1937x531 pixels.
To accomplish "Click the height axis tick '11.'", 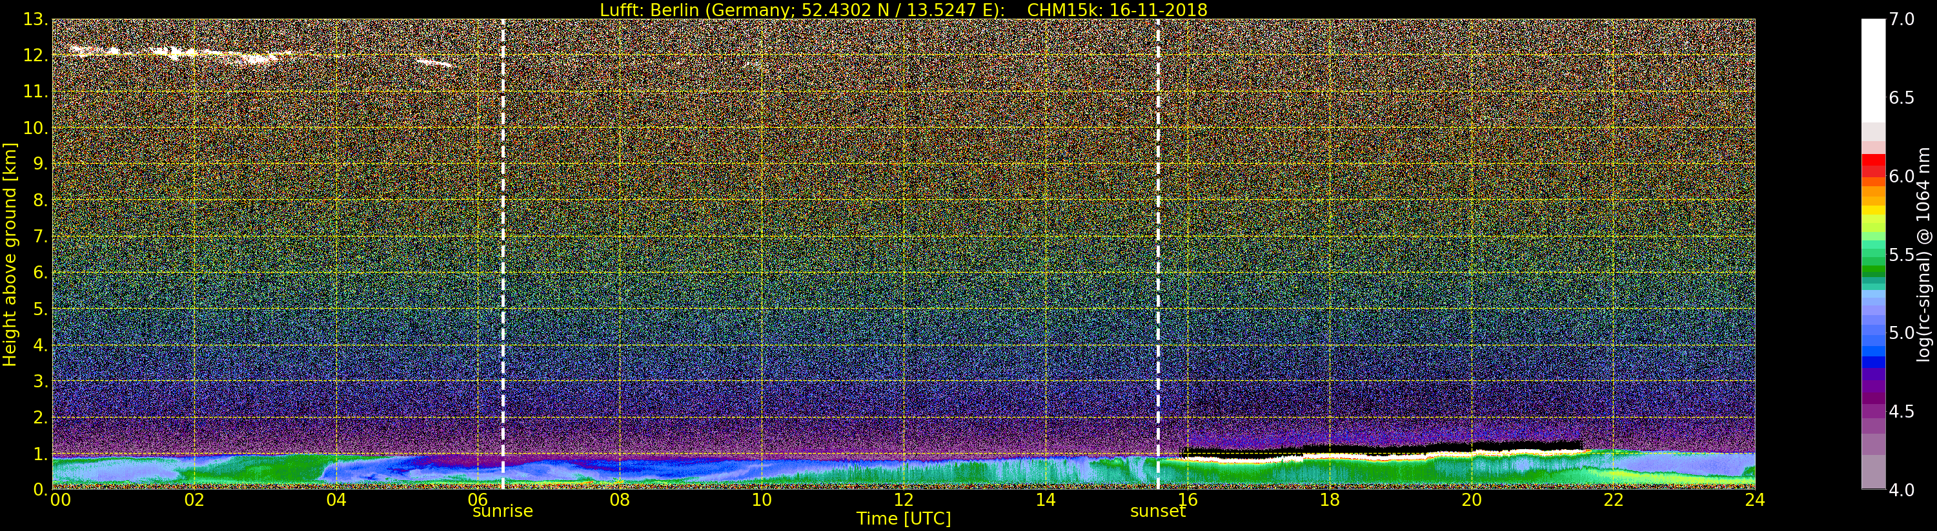I will [35, 92].
